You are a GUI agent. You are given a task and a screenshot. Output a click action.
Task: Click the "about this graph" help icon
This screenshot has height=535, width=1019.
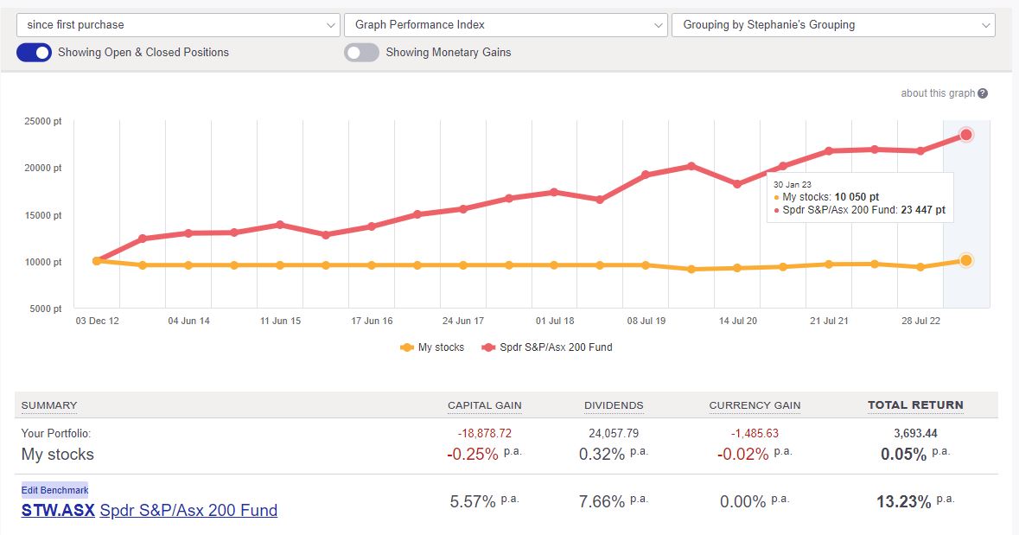click(x=981, y=92)
